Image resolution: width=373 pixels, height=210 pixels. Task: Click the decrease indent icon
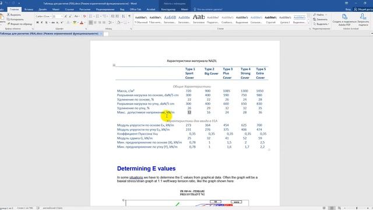(x=112, y=16)
